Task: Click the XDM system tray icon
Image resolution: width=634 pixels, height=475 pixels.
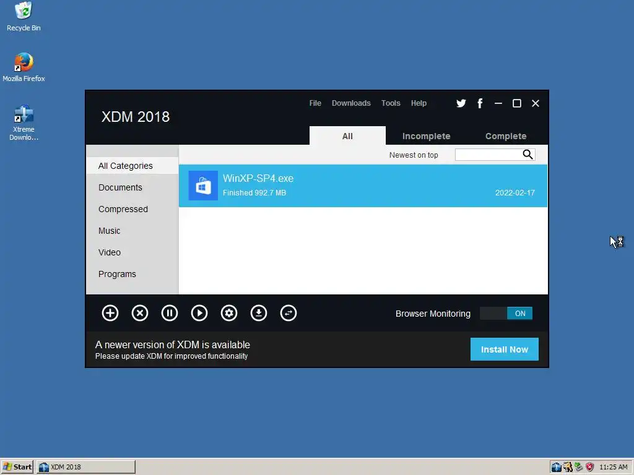Action: click(x=557, y=467)
